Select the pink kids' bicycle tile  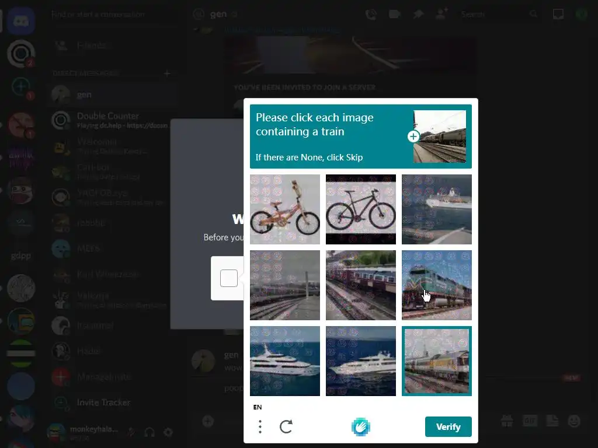[285, 209]
